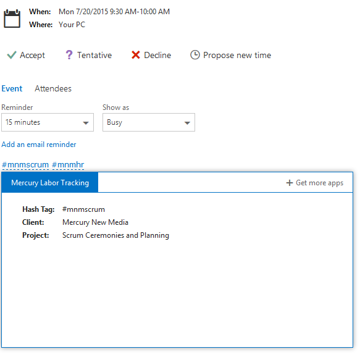360x357 pixels.
Task: Switch to the Attendees tab
Action: [53, 88]
